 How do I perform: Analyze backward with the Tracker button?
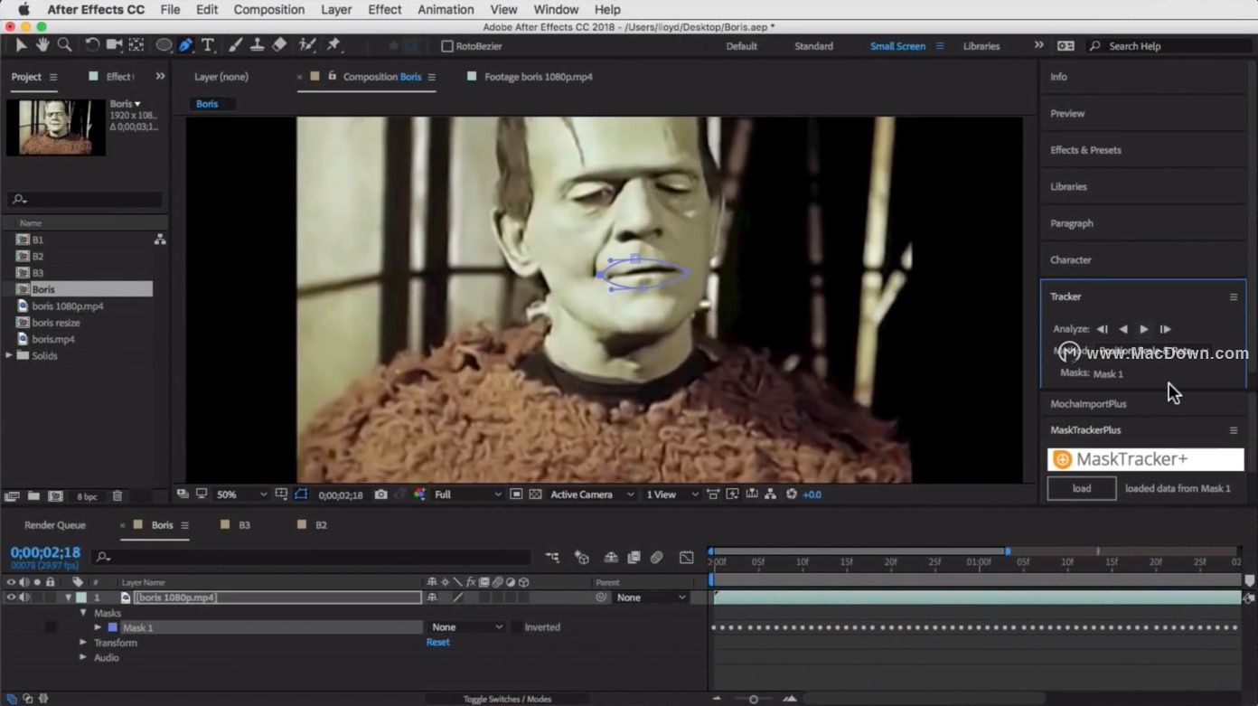(1122, 330)
